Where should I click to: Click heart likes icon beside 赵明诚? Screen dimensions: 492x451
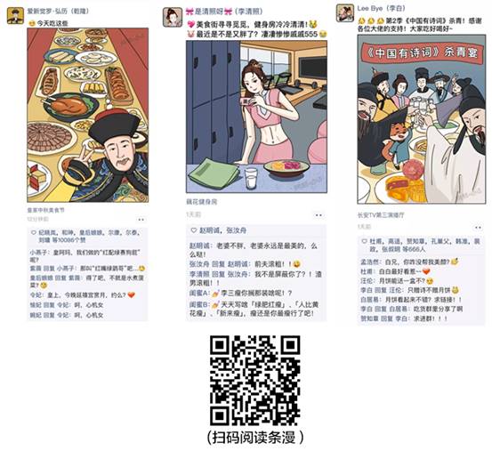click(194, 230)
